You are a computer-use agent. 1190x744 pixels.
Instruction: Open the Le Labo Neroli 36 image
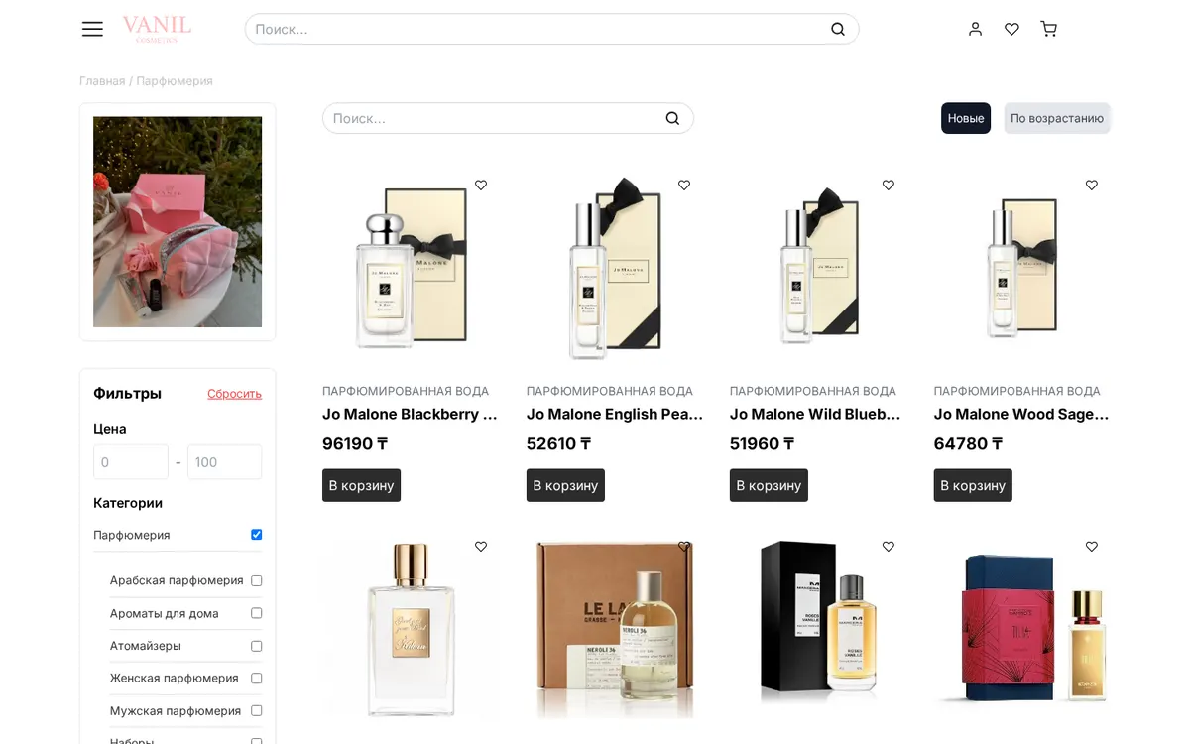(615, 629)
